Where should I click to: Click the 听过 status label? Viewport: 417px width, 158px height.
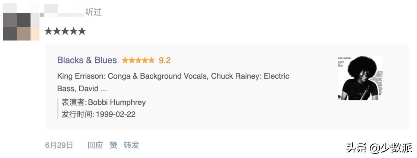93,12
